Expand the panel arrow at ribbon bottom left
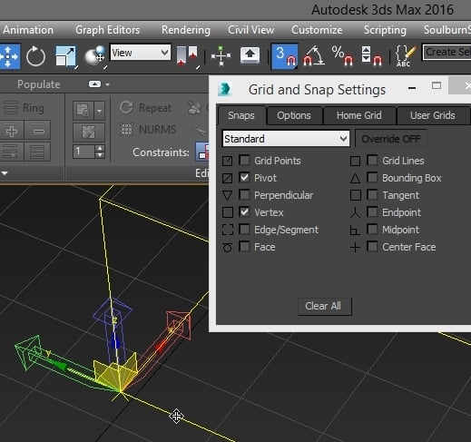 click(5, 173)
